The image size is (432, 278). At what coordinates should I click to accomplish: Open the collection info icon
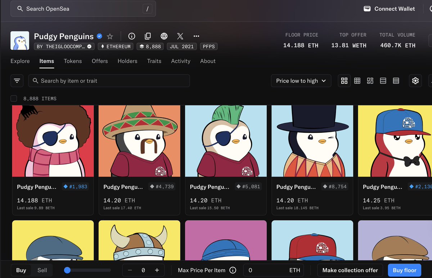tap(132, 36)
